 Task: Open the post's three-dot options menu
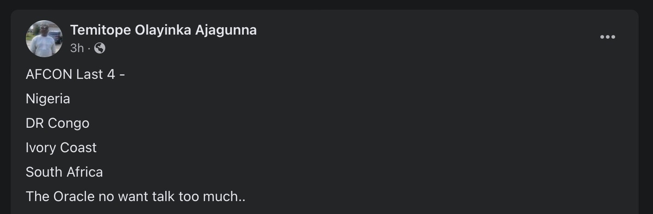(607, 37)
